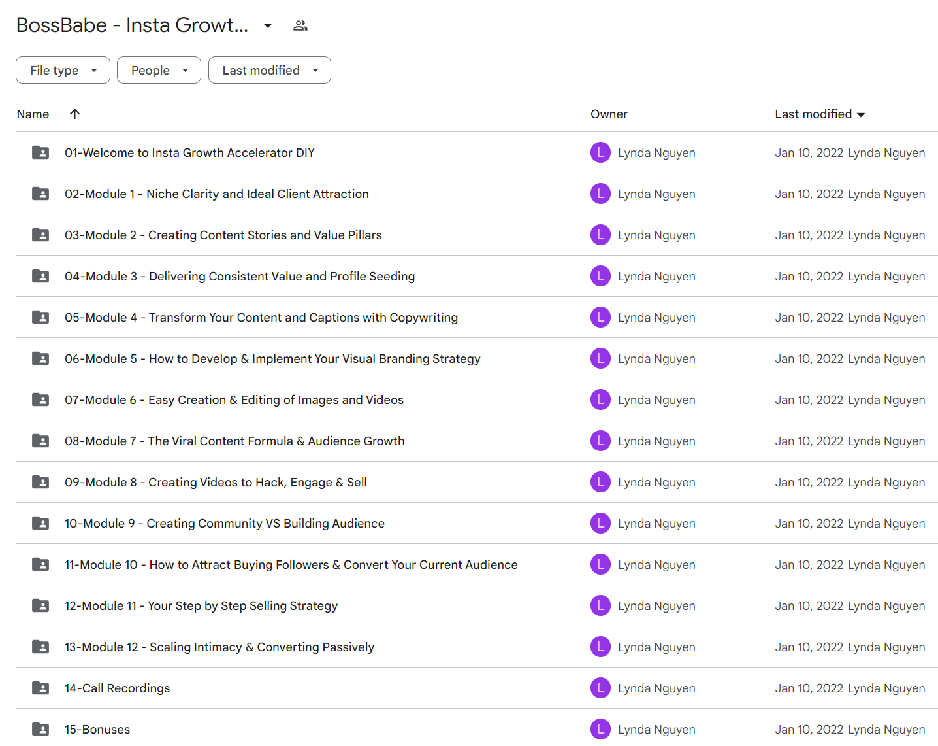Click folder icon of 13-Module 12 Scaling Intimacy
Screen dimensions: 938x746
tap(40, 647)
